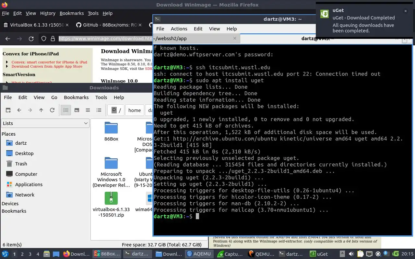
Task: Click the uGet notification icon
Action: [x=325, y=14]
